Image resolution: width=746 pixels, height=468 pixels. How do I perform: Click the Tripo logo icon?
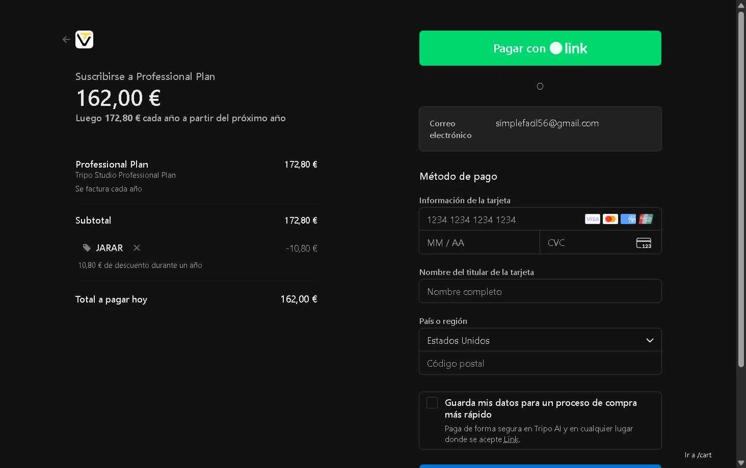[x=85, y=39]
